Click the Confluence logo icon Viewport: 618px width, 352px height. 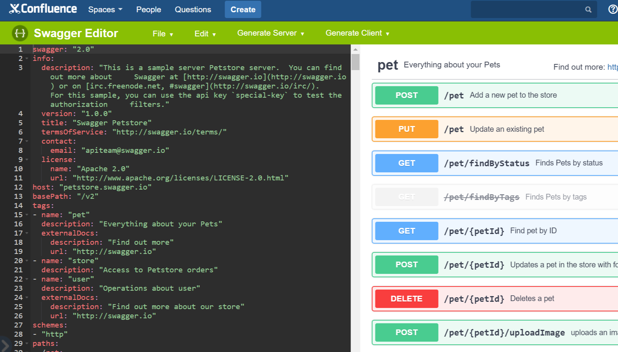point(15,9)
